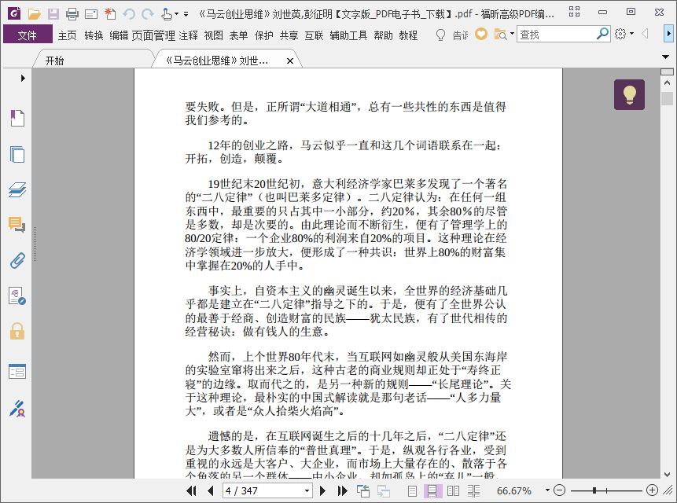The height and width of the screenshot is (503, 677).
Task: Open the 教程 ribbon tab
Action: tap(408, 35)
